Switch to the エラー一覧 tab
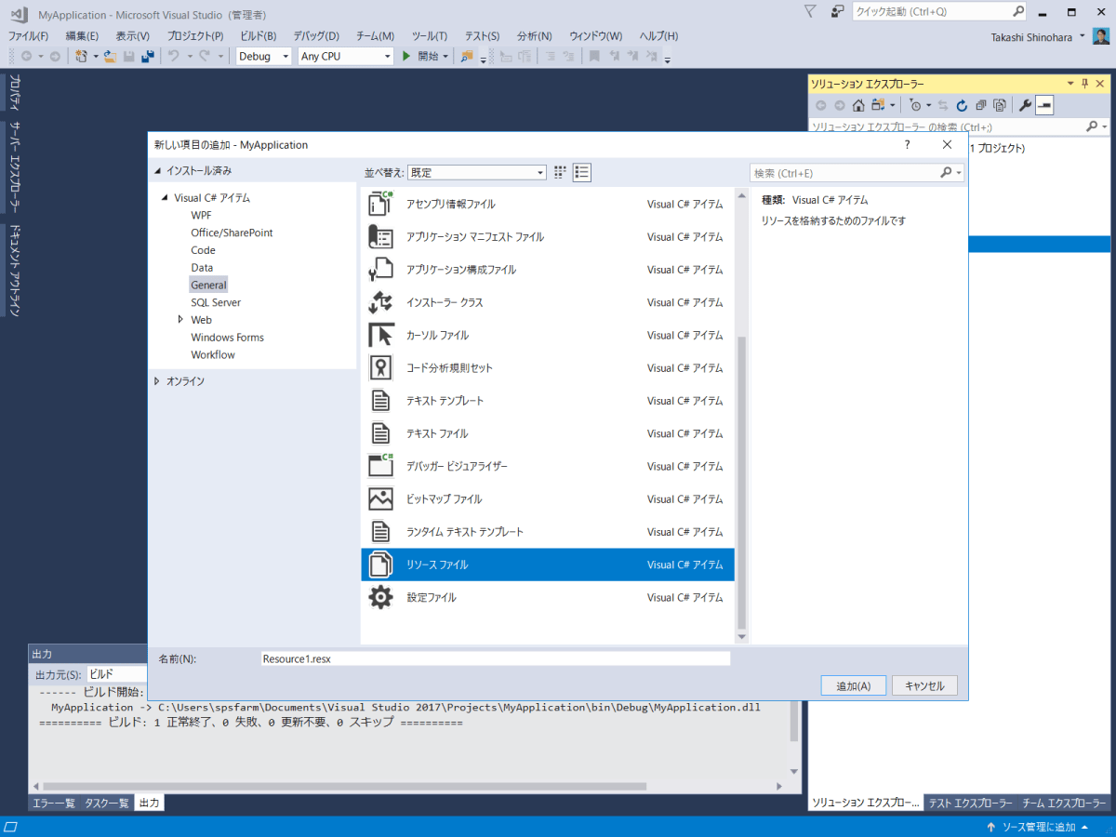The image size is (1116, 837). (x=54, y=803)
